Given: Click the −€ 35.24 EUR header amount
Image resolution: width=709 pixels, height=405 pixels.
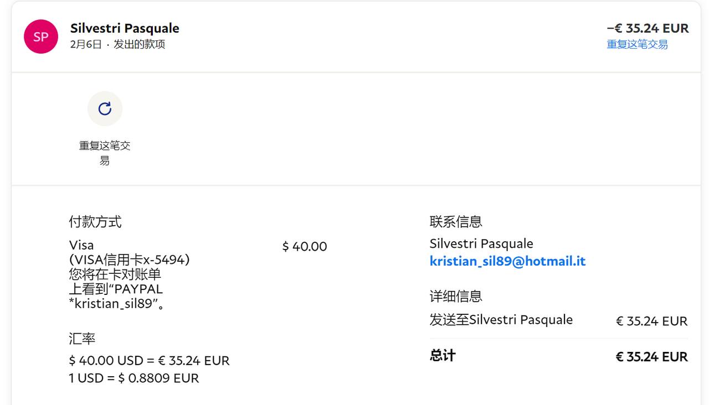Looking at the screenshot, I should tap(648, 28).
